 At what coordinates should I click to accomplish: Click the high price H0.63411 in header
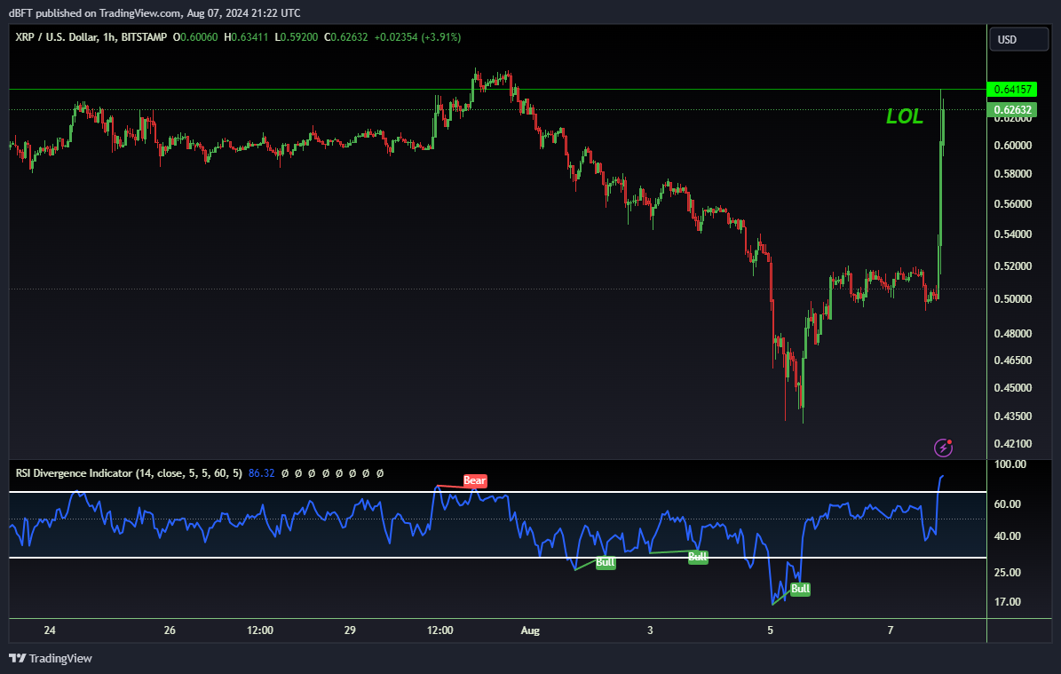point(246,37)
